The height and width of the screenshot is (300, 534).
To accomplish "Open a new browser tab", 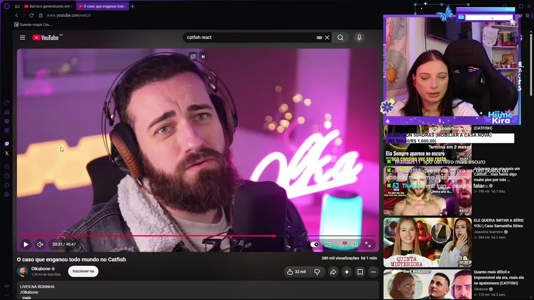I will click(133, 6).
